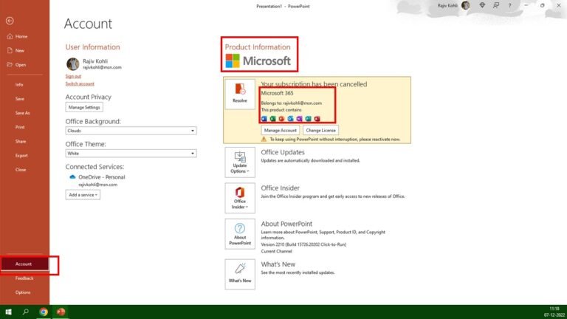Click the yellow warning triangle icon

tap(264, 140)
